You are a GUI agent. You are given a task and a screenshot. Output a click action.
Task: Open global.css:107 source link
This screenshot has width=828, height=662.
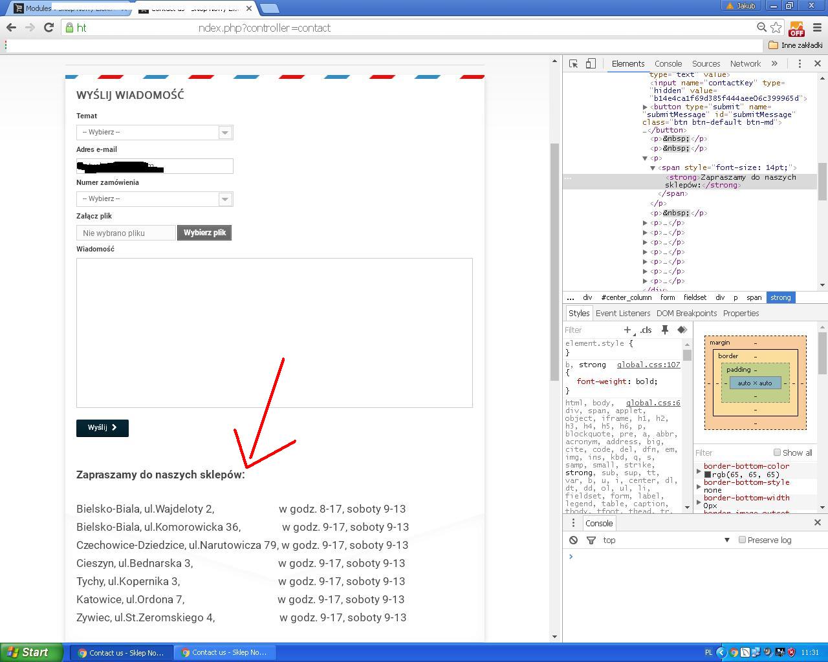pos(648,365)
